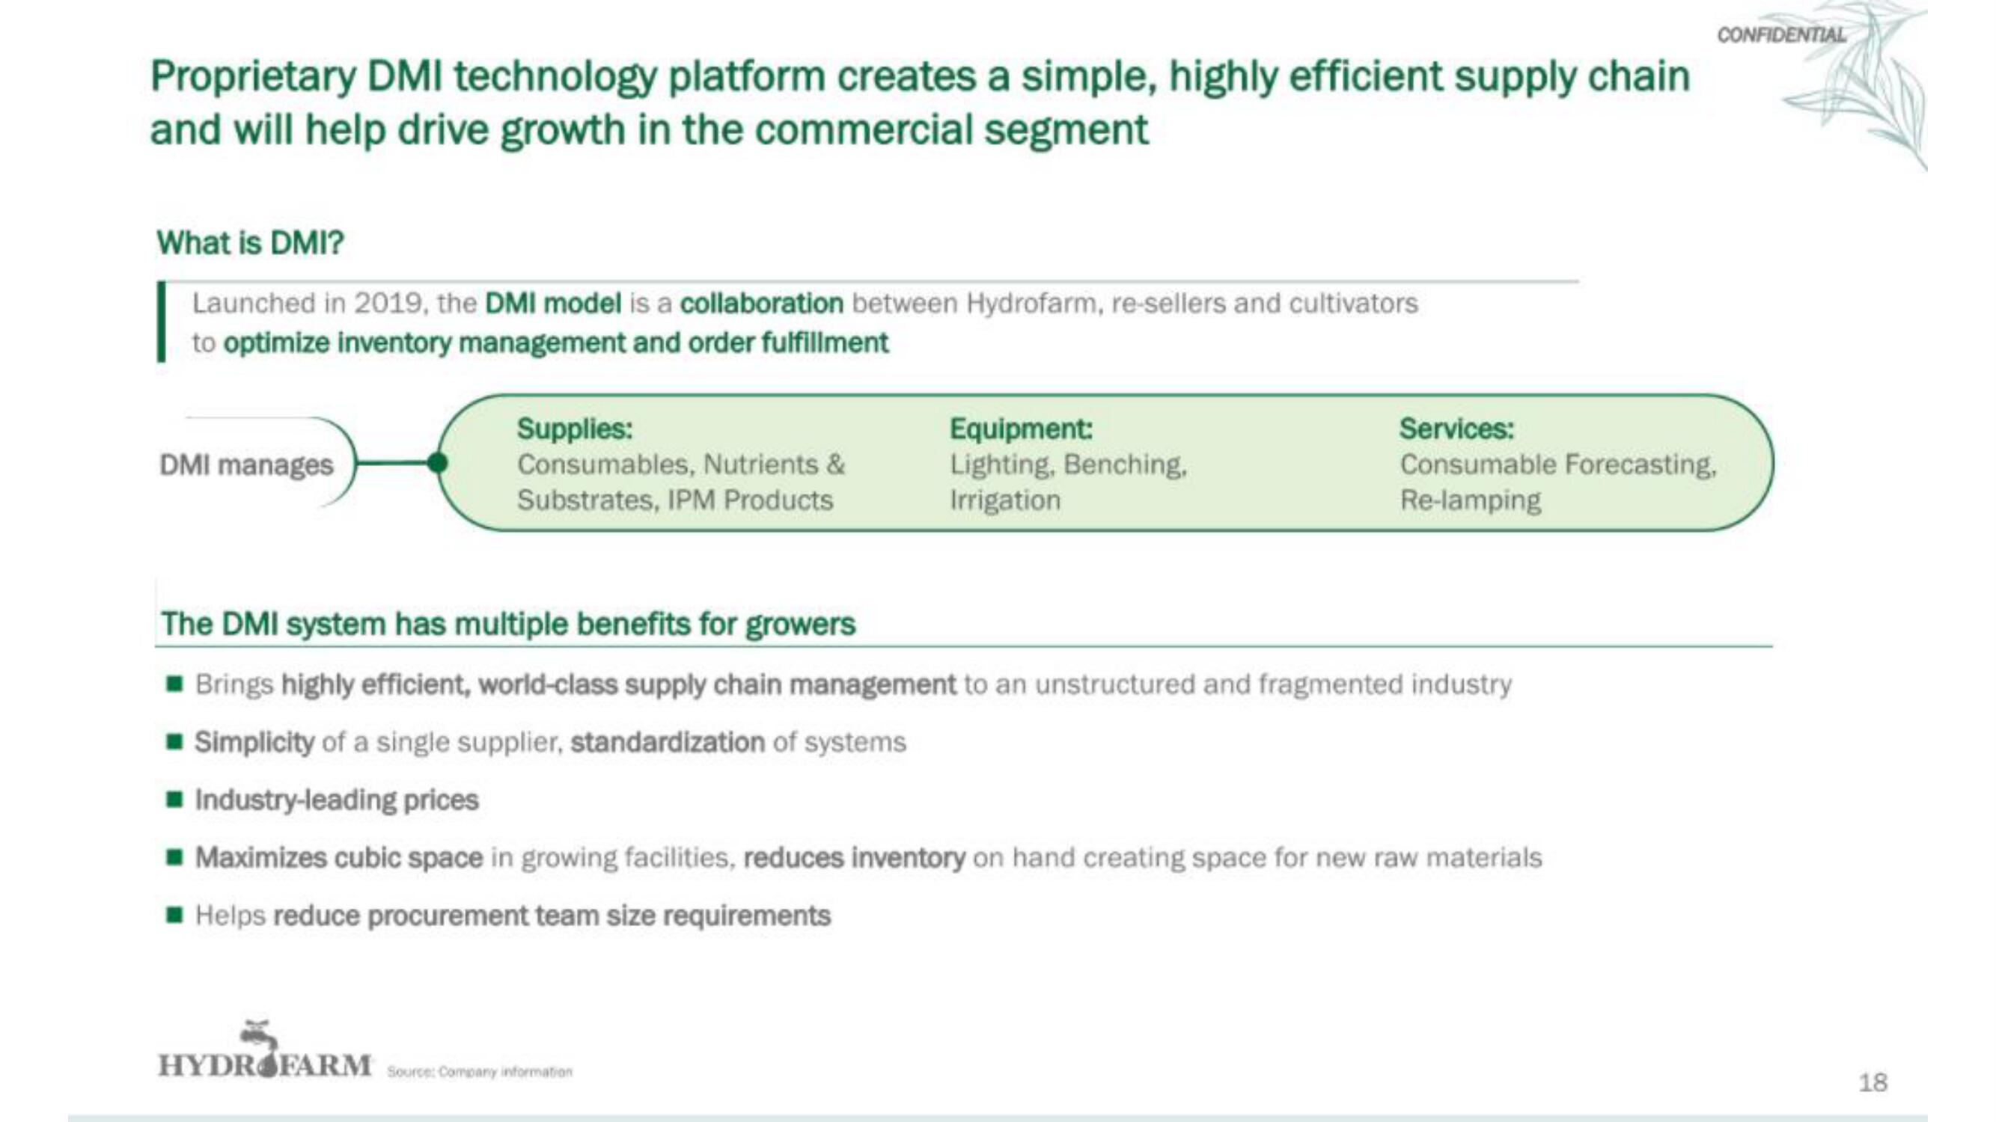Click the 'Source: Company information' footnote

tap(480, 1072)
